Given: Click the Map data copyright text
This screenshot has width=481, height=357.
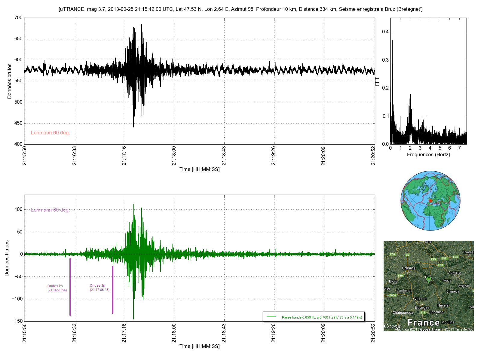Looking at the screenshot, I should 434,329.
